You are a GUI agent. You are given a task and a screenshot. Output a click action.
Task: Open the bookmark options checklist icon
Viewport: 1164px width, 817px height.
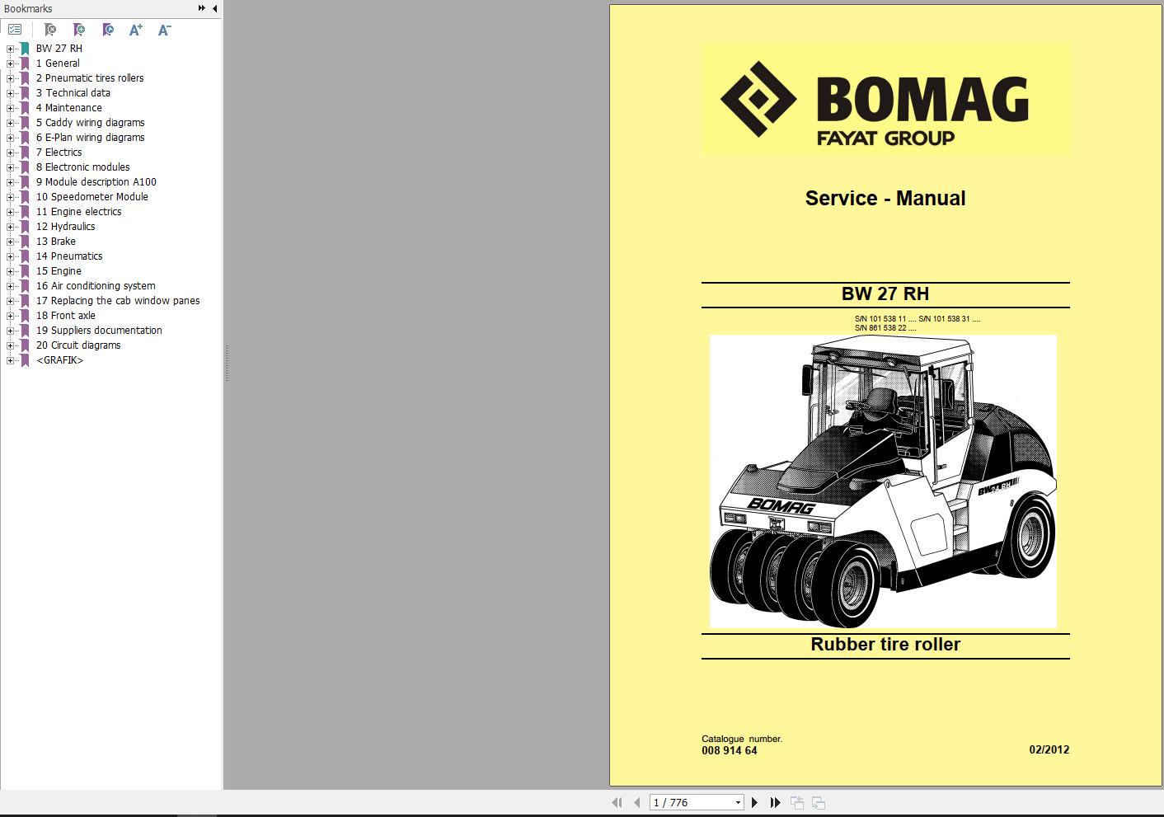tap(15, 29)
